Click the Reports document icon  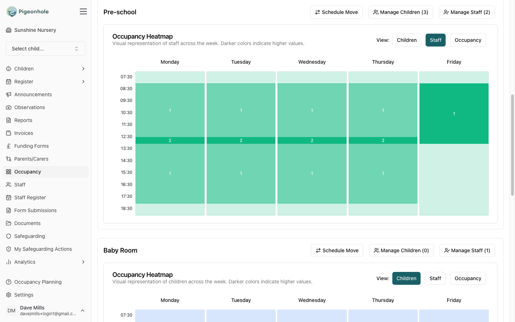point(9,120)
